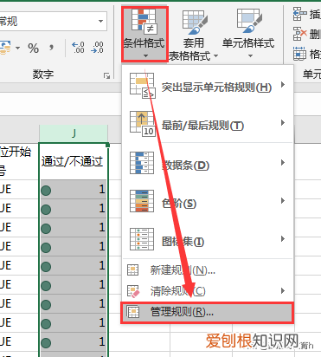The width and height of the screenshot is (321, 357).
Task: Select 色阶(S) menu item
Action: tap(208, 201)
